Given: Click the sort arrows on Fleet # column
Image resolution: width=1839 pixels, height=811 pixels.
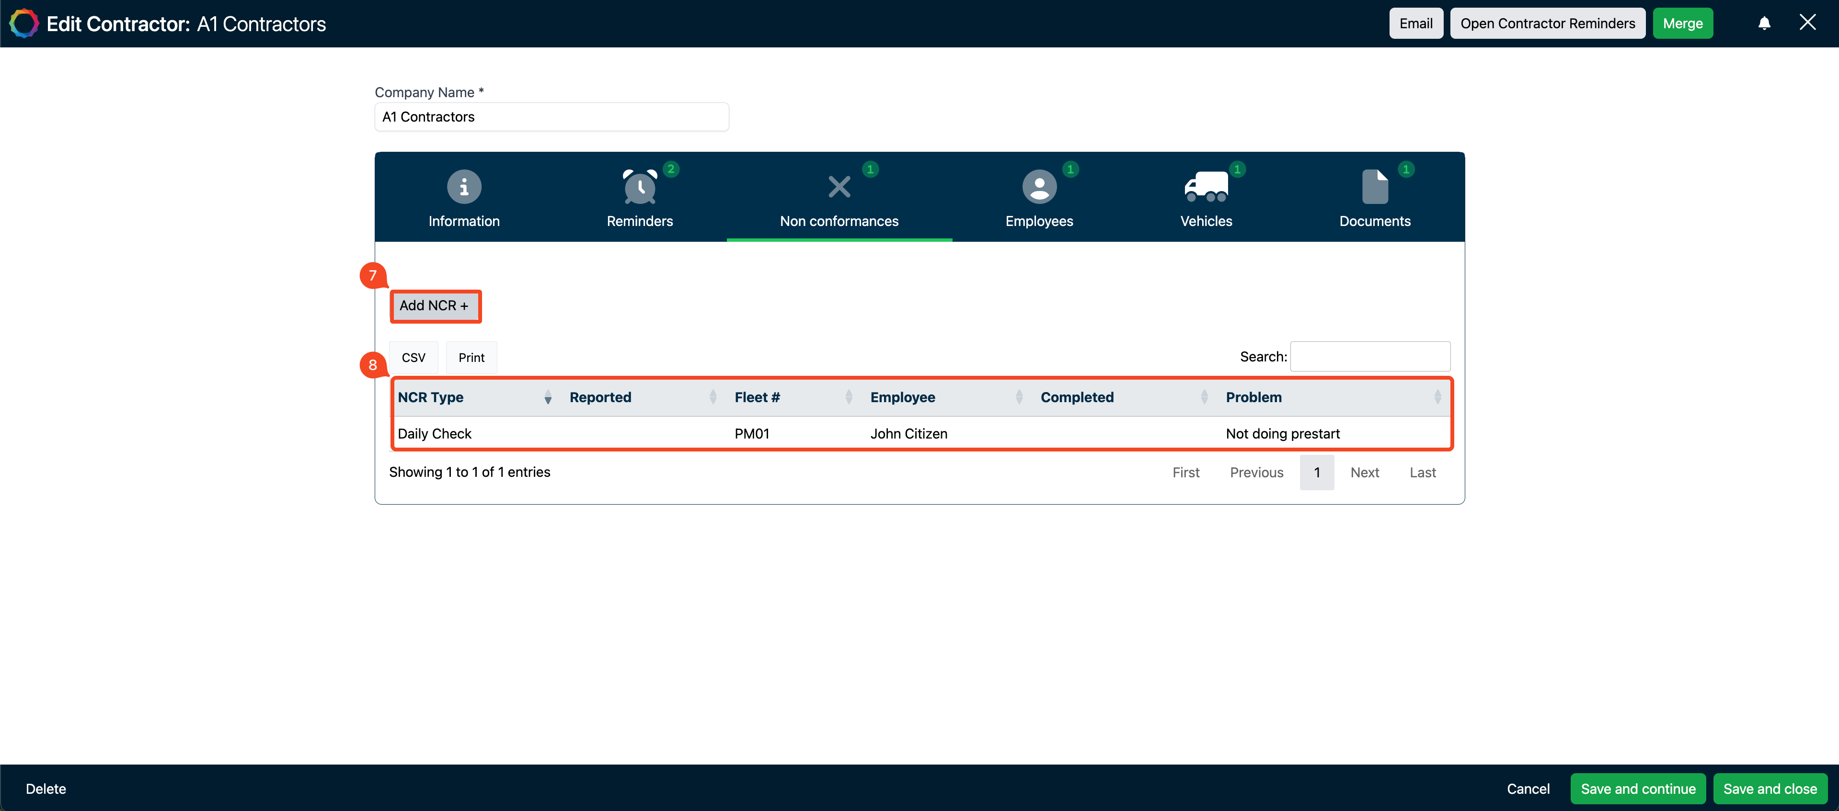Looking at the screenshot, I should point(849,397).
